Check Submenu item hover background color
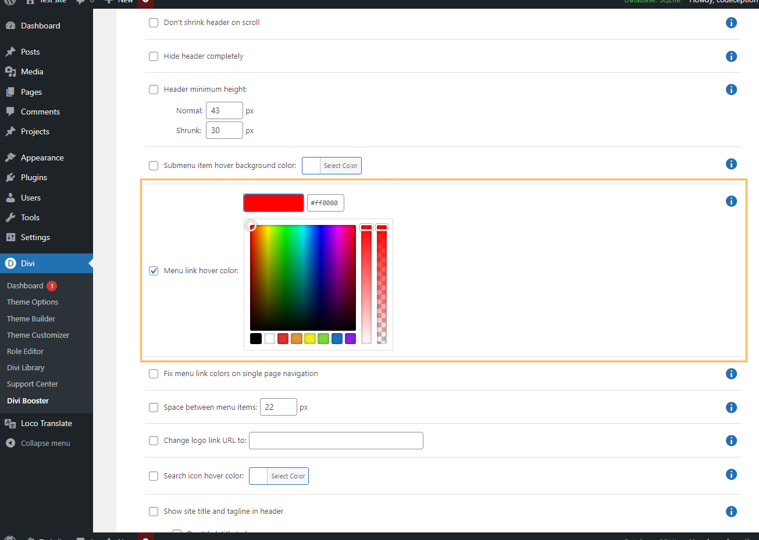The image size is (759, 540). [154, 166]
